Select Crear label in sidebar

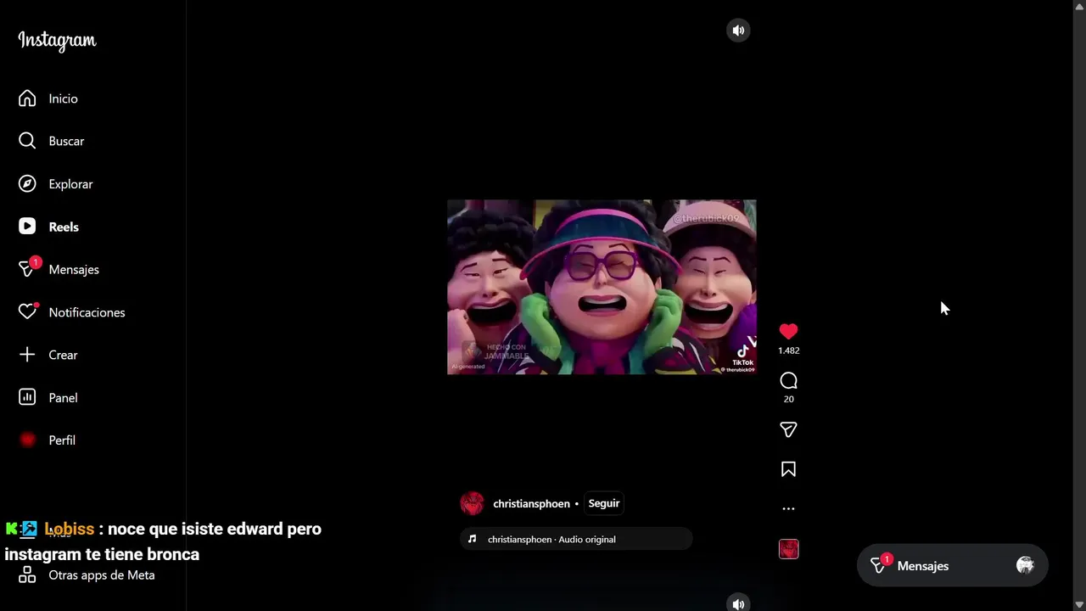click(x=63, y=356)
